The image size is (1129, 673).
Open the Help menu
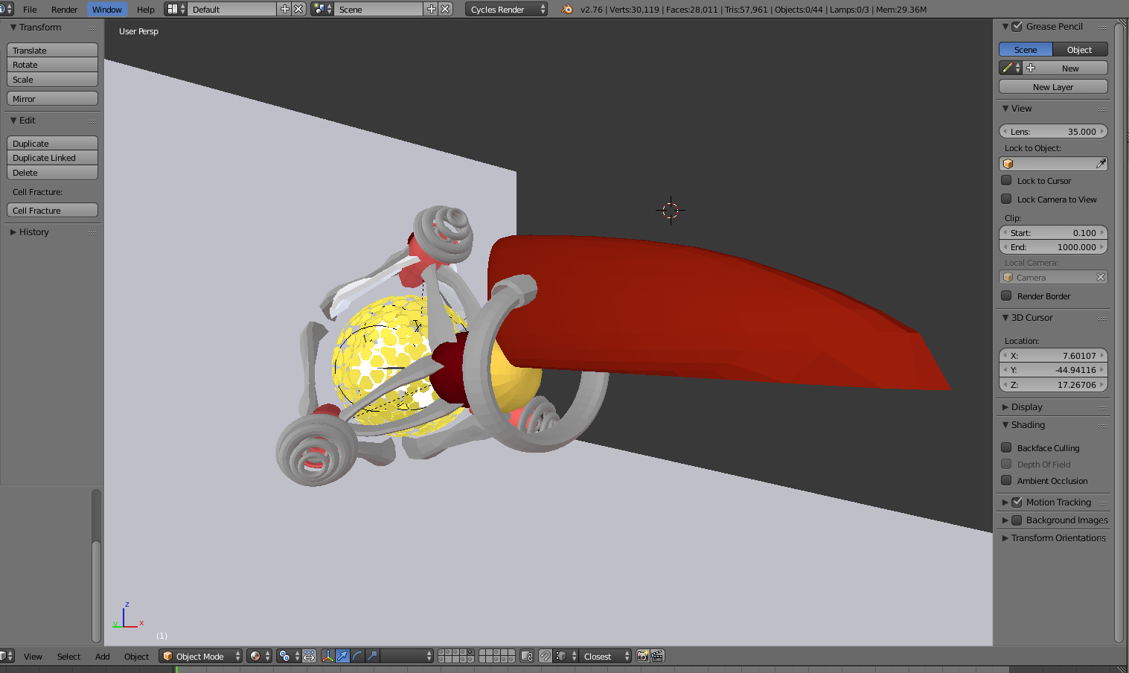coord(146,9)
